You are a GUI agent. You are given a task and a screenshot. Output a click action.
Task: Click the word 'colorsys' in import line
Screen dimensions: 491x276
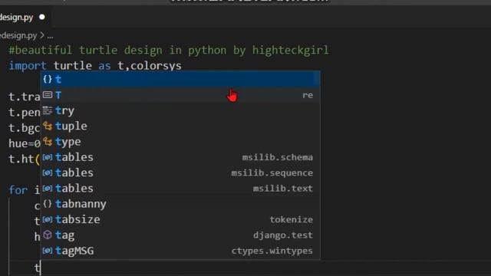pyautogui.click(x=156, y=66)
